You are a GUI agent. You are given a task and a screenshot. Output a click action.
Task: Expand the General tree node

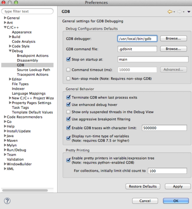click(5, 18)
